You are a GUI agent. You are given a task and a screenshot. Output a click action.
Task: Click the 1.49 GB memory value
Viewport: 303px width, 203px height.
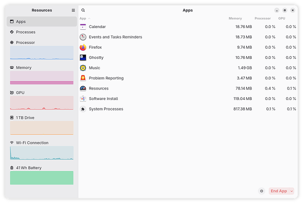click(245, 68)
